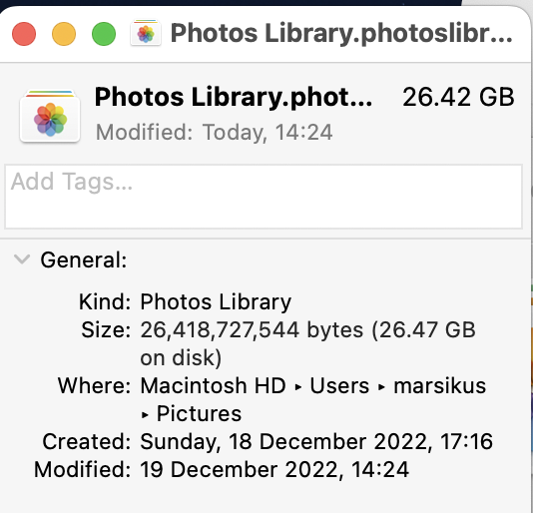Select Pictures in the Where path
Image resolution: width=533 pixels, height=513 pixels.
point(199,413)
